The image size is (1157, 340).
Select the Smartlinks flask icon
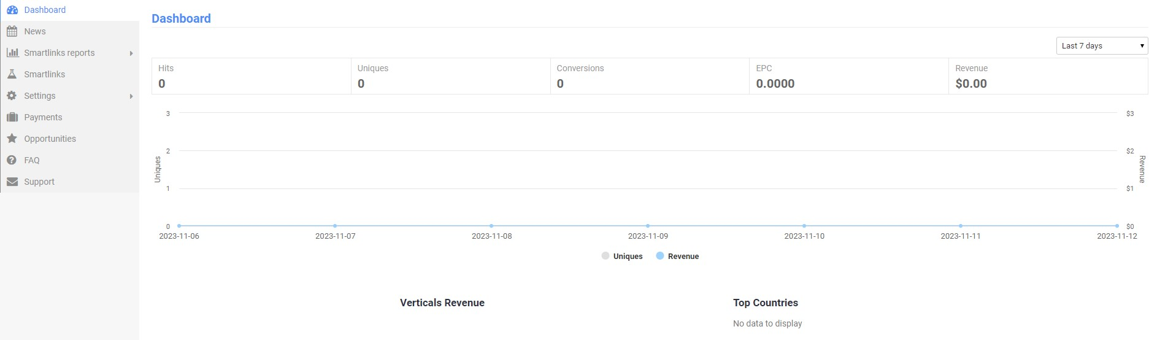point(12,74)
